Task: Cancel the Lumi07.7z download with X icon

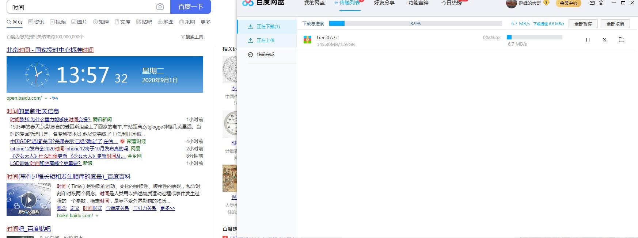Action: point(604,40)
